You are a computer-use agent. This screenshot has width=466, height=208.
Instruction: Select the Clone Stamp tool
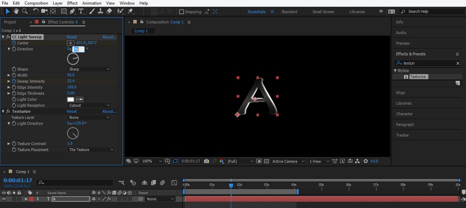click(x=100, y=11)
